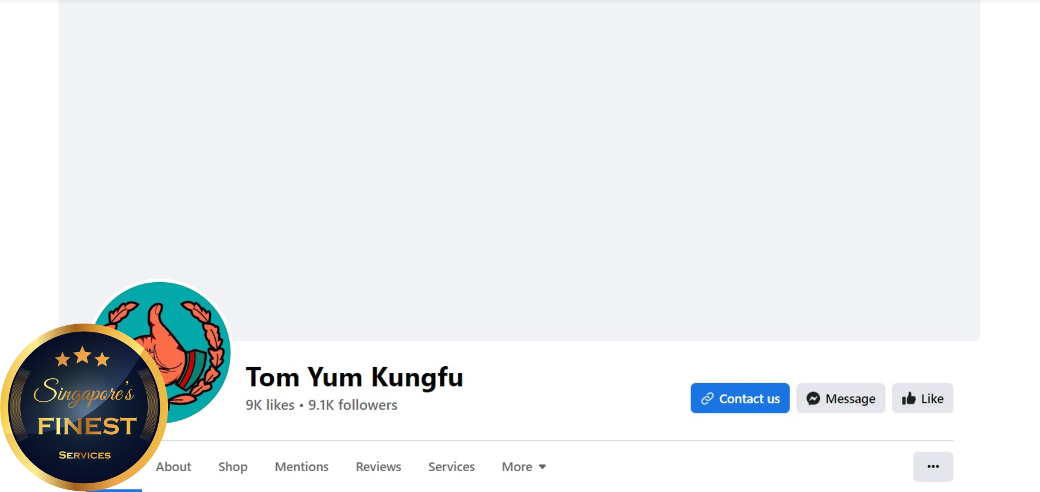The width and height of the screenshot is (1040, 492).
Task: Click the link icon on Contact us
Action: click(x=707, y=399)
